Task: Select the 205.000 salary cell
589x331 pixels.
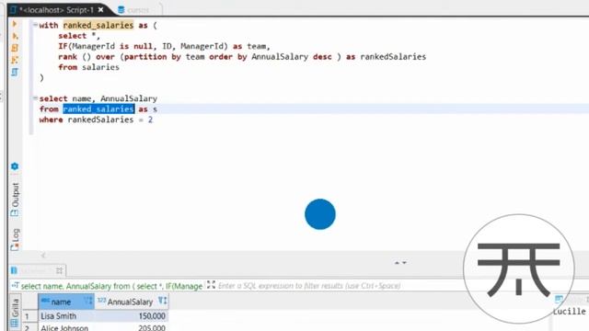Action: (131, 327)
